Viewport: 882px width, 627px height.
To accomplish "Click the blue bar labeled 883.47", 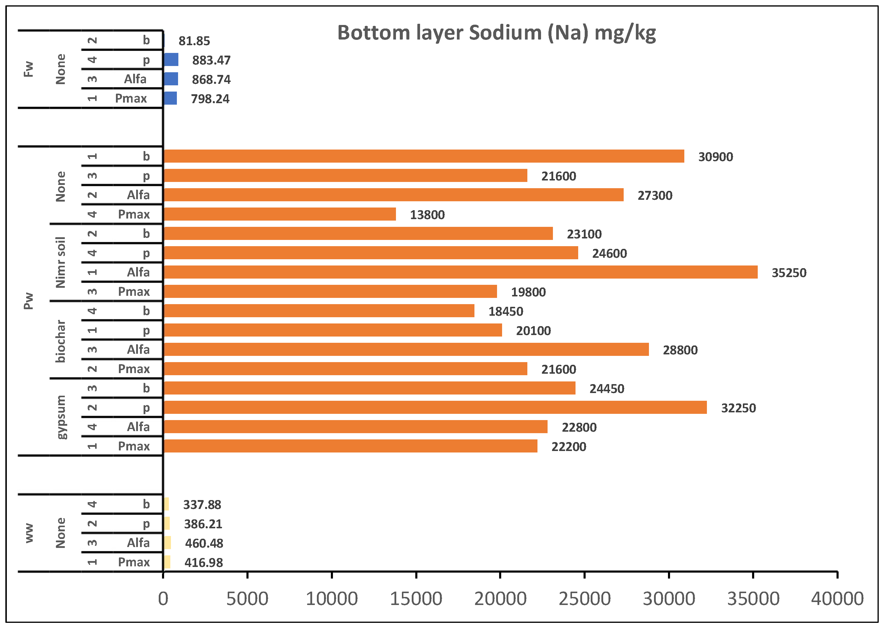I will 171,60.
